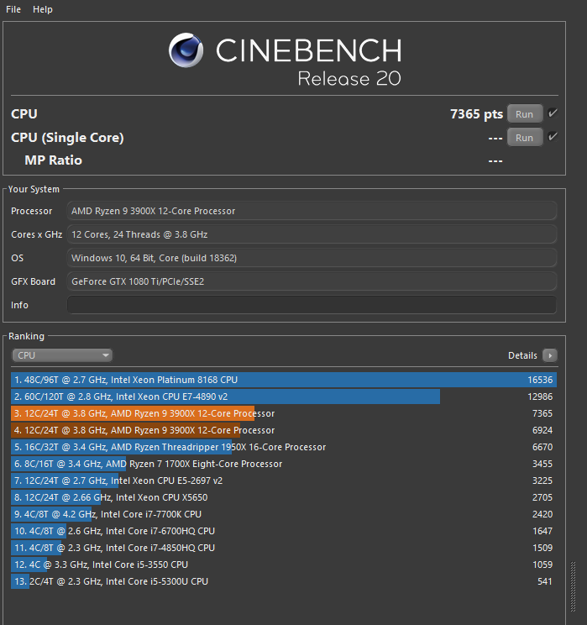The height and width of the screenshot is (625, 587).
Task: Select the Ryzen 9 3900X row scoring 7365
Action: pos(284,413)
